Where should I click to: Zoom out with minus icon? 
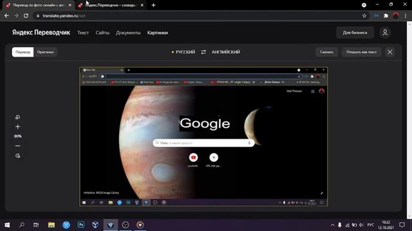tap(17, 146)
